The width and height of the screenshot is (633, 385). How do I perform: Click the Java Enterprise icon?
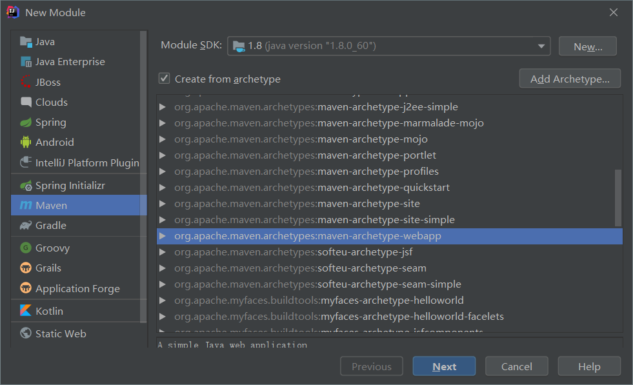26,62
